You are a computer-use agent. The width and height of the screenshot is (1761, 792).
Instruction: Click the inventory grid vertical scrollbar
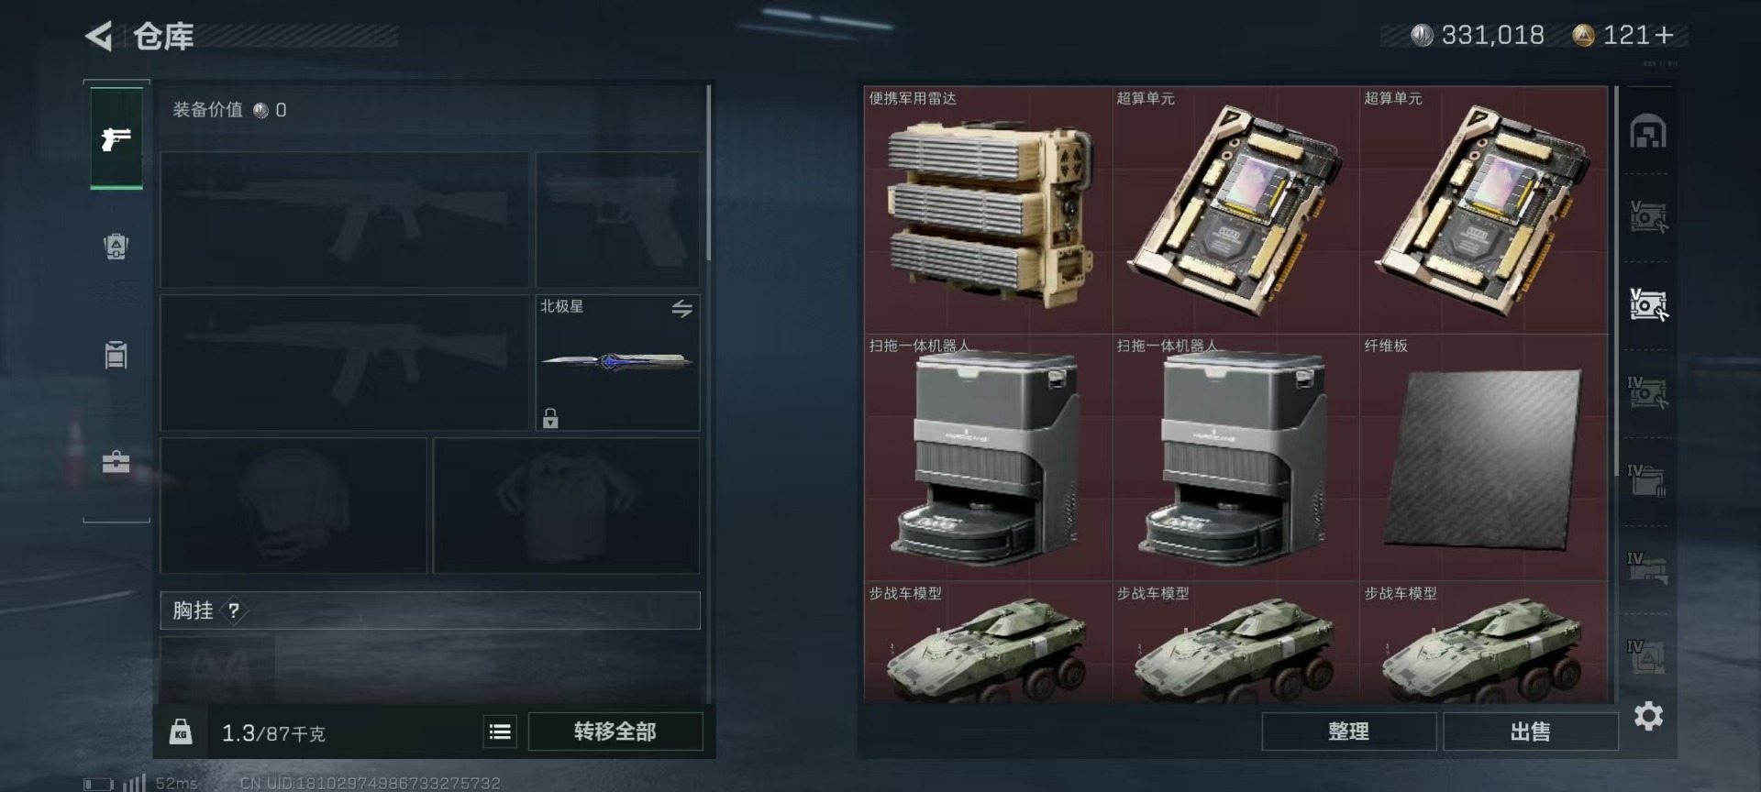coord(1616,280)
